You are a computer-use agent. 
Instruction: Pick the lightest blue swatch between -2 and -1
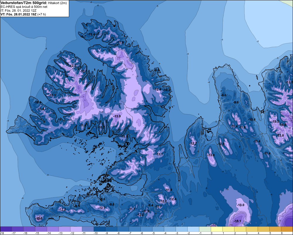pos(193,229)
